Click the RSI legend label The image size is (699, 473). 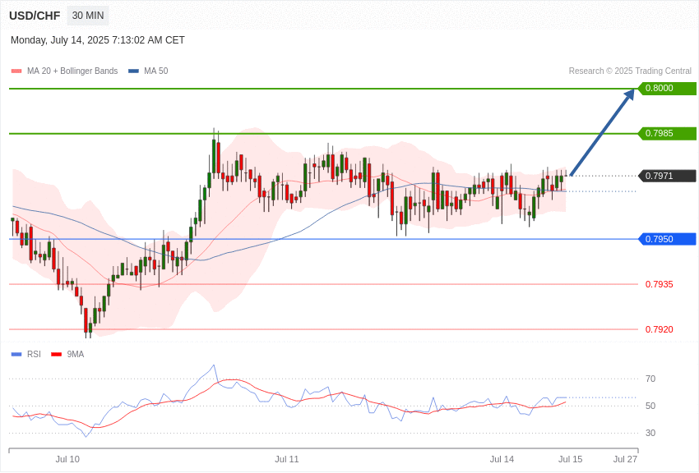[x=34, y=355]
